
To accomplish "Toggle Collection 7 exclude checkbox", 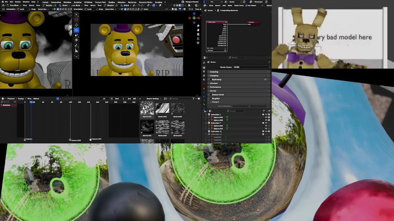I will 263,123.
